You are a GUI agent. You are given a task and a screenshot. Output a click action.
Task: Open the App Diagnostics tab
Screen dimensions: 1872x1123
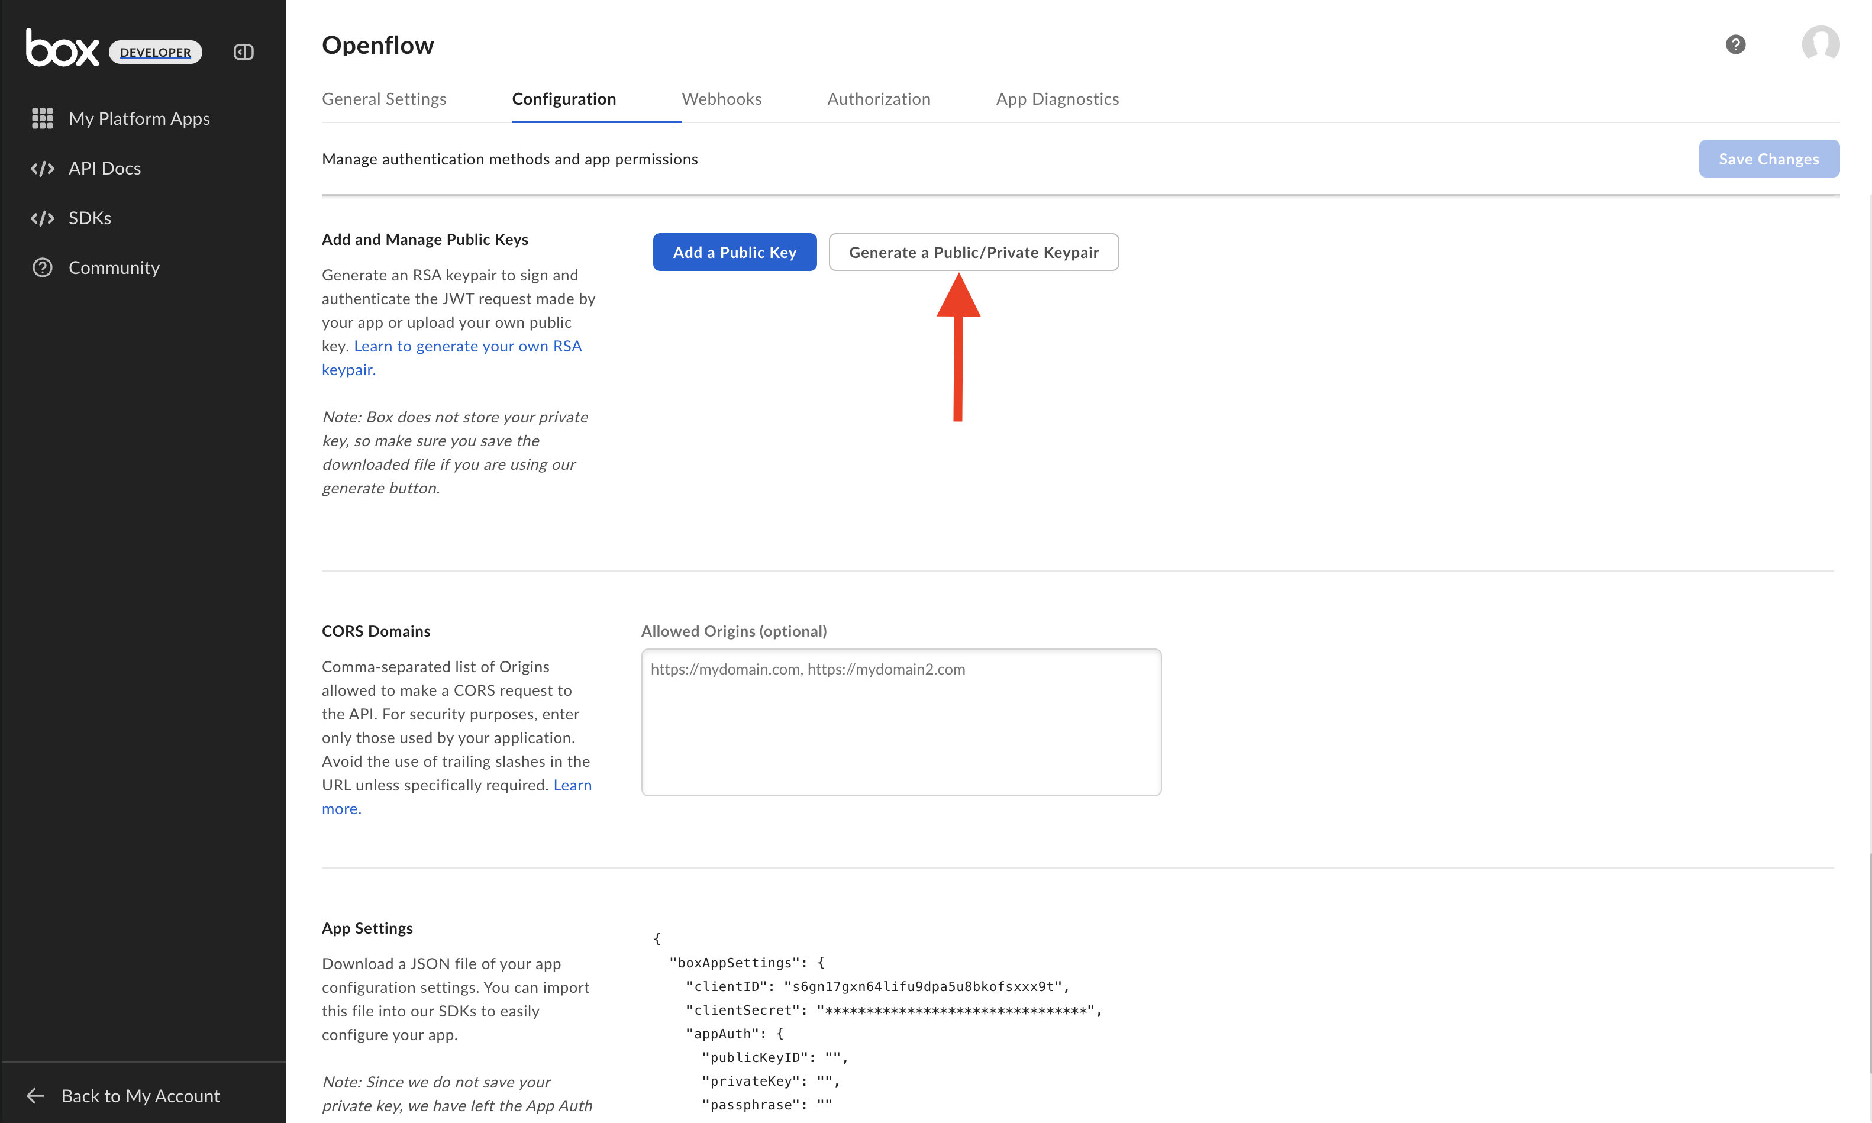[x=1057, y=99]
